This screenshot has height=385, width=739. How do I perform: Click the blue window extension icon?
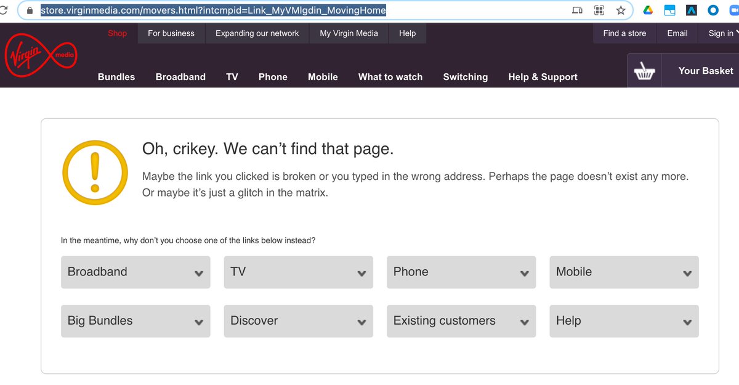pyautogui.click(x=669, y=10)
